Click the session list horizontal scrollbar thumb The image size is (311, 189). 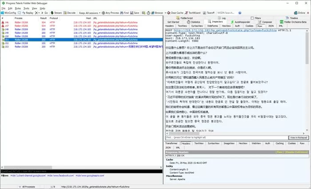(28, 167)
